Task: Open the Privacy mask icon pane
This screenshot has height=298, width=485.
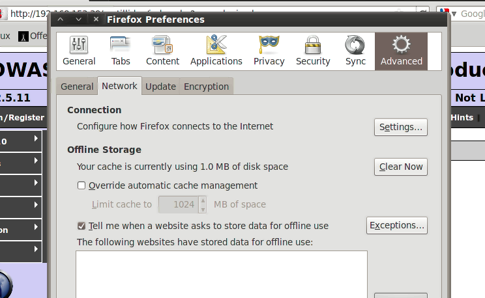Action: click(269, 51)
